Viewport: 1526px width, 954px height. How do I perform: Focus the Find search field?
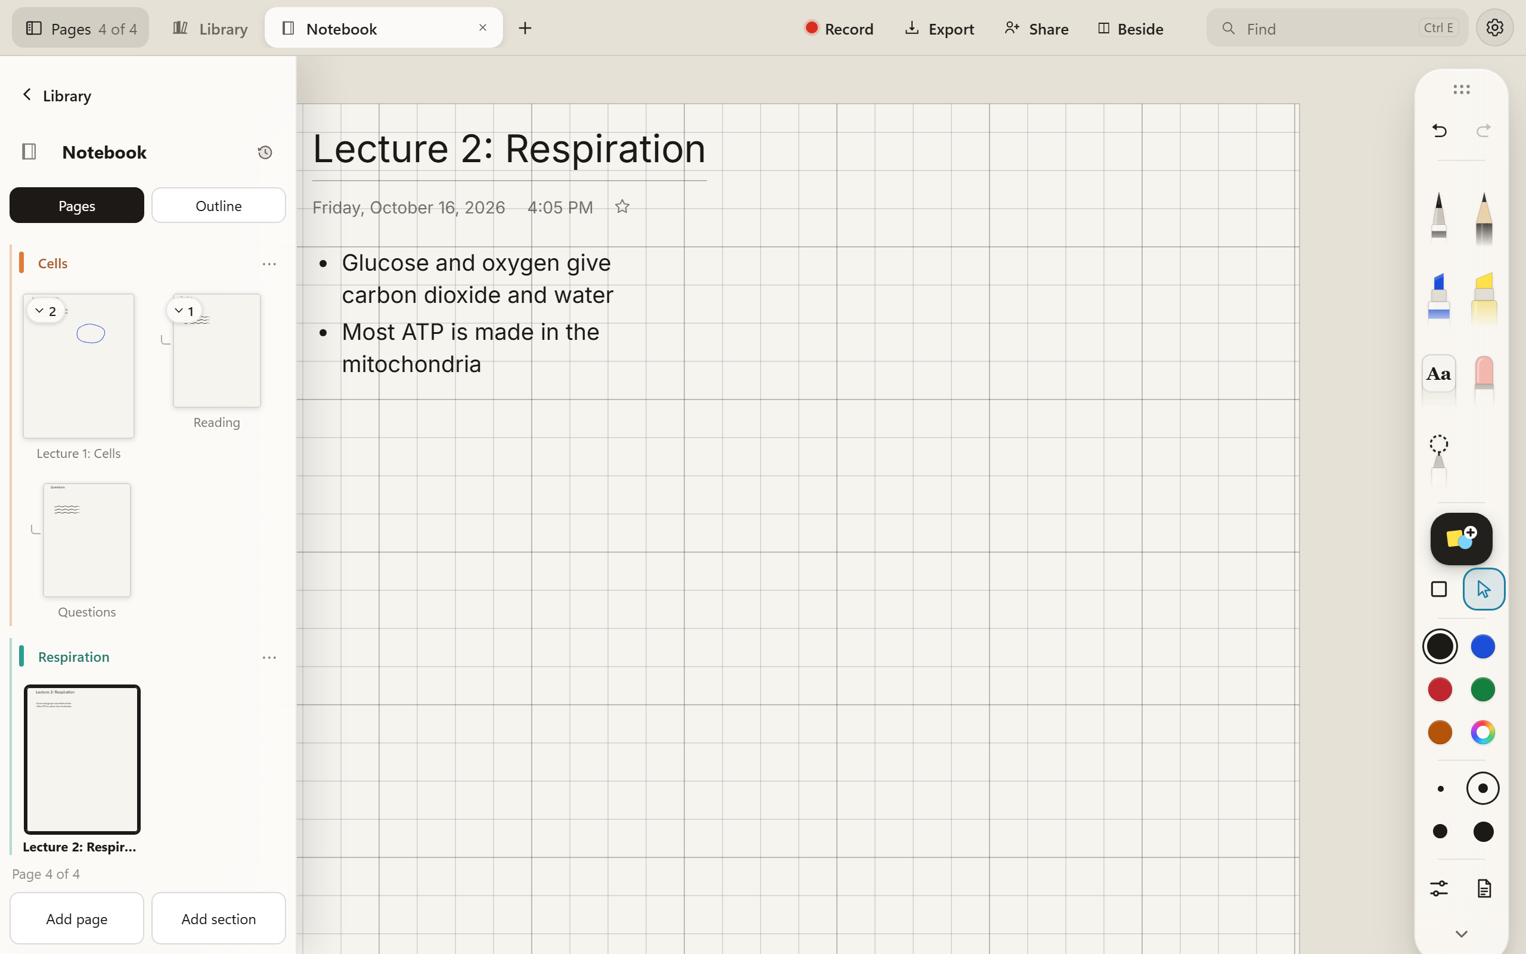coord(1337,28)
